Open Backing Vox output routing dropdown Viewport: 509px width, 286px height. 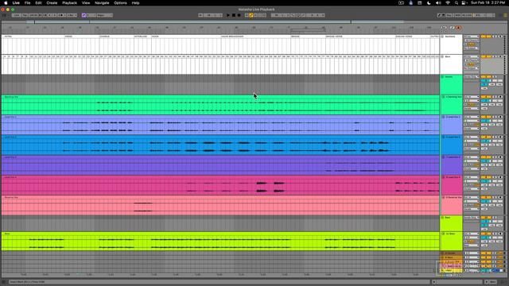coord(472,108)
